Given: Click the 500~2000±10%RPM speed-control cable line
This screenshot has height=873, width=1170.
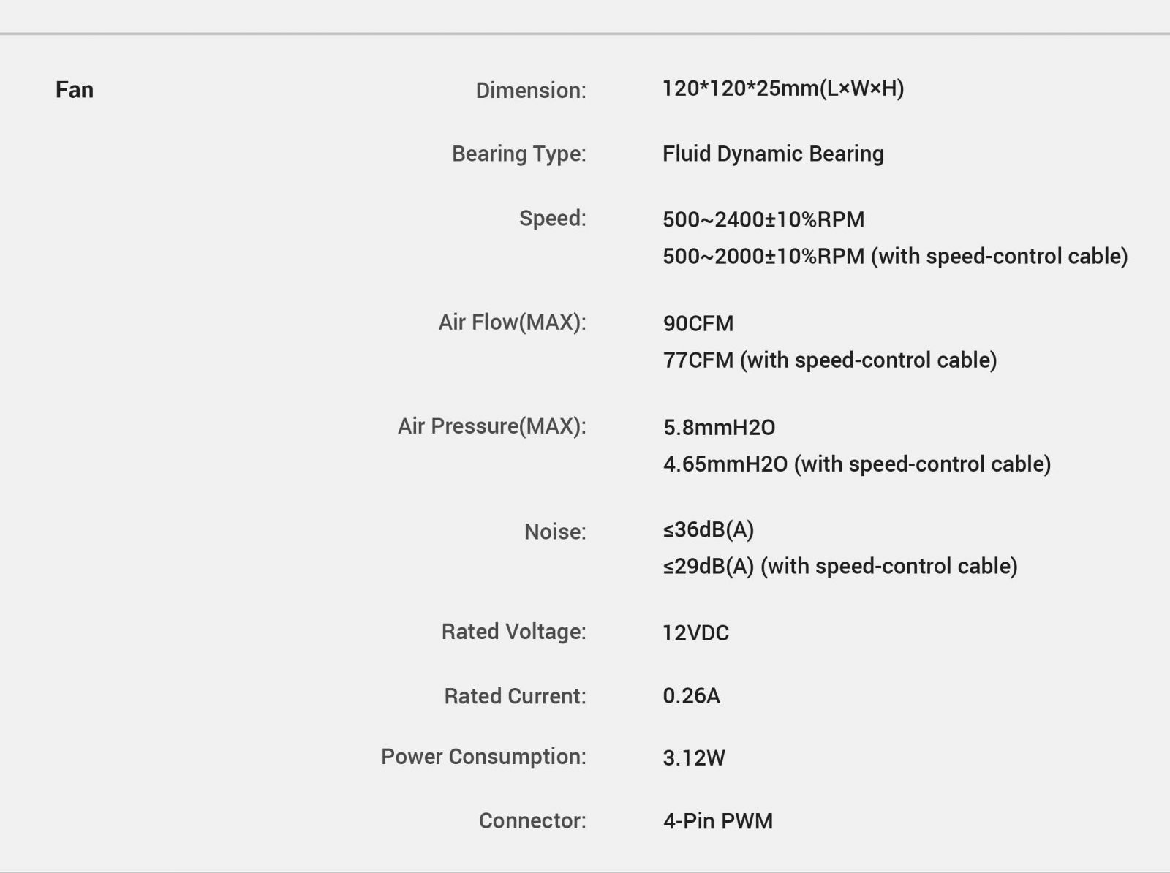Looking at the screenshot, I should (x=895, y=256).
